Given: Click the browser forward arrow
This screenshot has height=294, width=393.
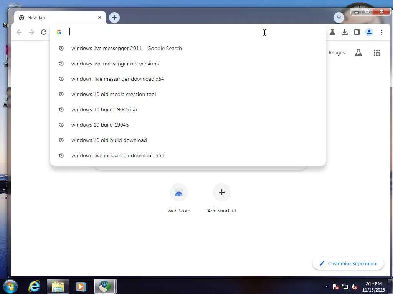Looking at the screenshot, I should coord(31,32).
